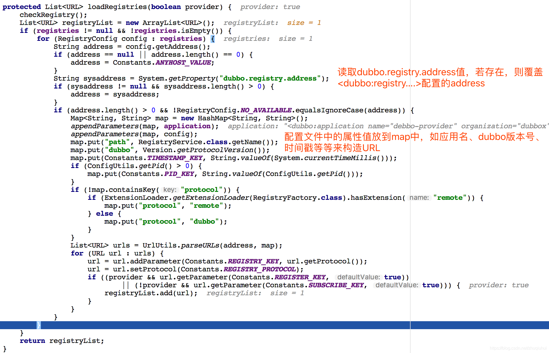The width and height of the screenshot is (549, 353).
Task: Click config.getAddress() call
Action: pyautogui.click(x=166, y=47)
